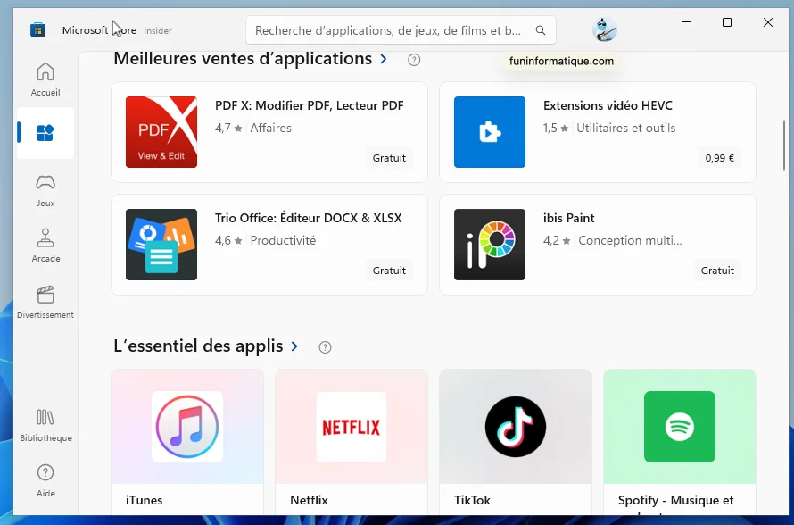
Task: Open the TikTok tile
Action: click(x=515, y=427)
